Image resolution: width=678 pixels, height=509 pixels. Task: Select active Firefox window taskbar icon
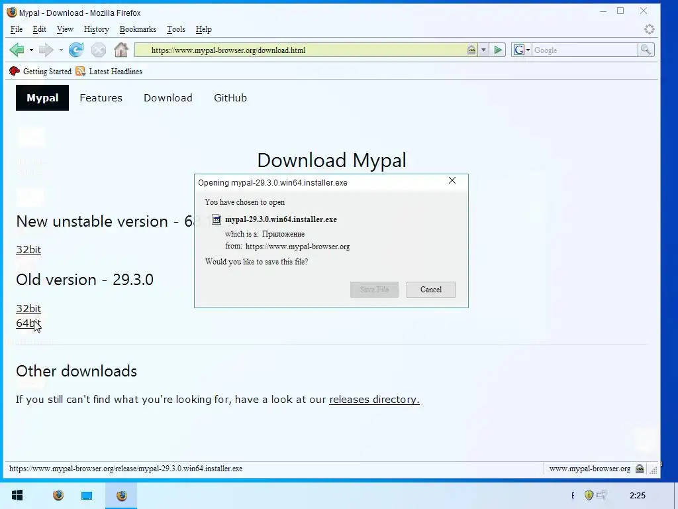122,495
